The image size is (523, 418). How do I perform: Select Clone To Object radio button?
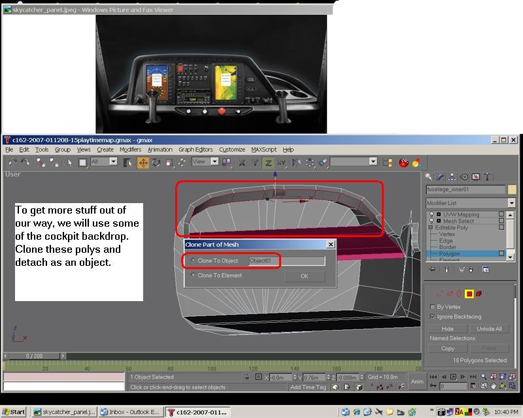click(x=193, y=261)
